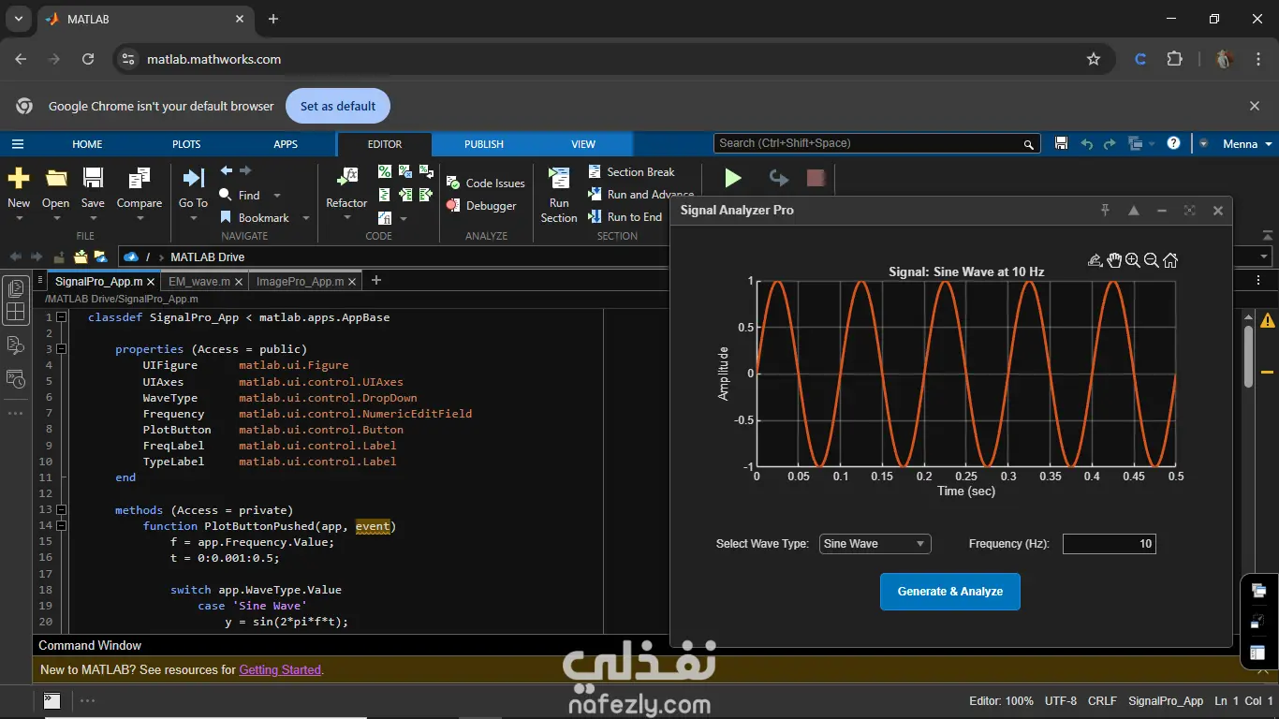Image resolution: width=1279 pixels, height=719 pixels.
Task: Navigate back with the ribbon left arrow
Action: tap(227, 170)
